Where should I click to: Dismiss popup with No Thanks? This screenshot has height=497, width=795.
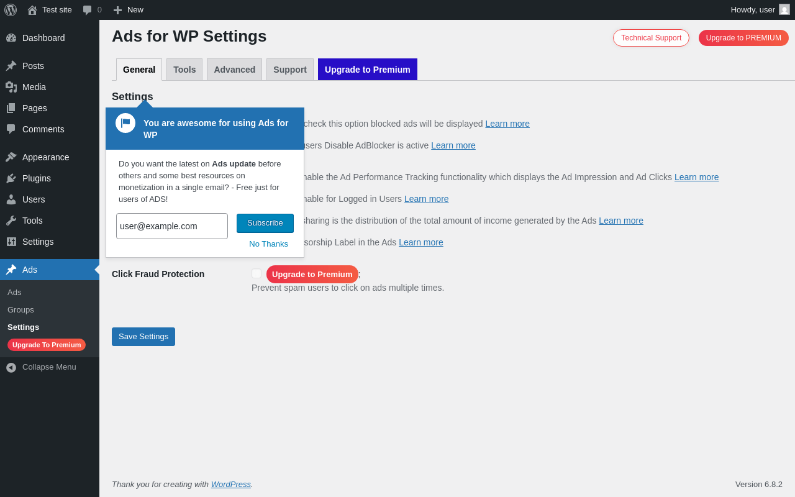click(x=268, y=244)
